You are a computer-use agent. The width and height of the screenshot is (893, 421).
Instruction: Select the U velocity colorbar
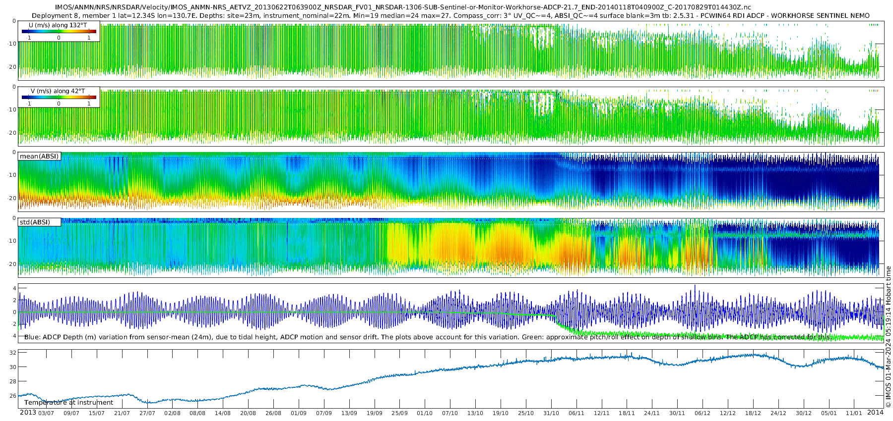59,31
